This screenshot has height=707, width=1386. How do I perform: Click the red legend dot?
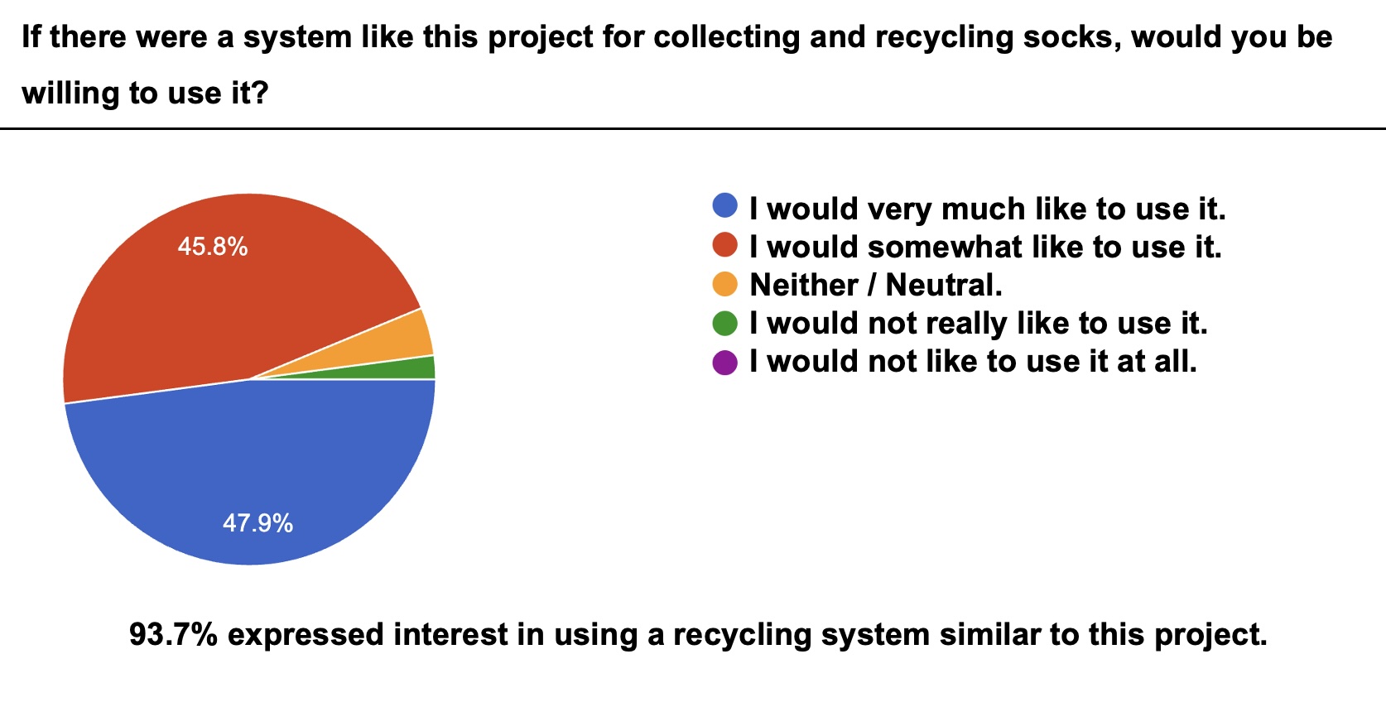click(724, 245)
